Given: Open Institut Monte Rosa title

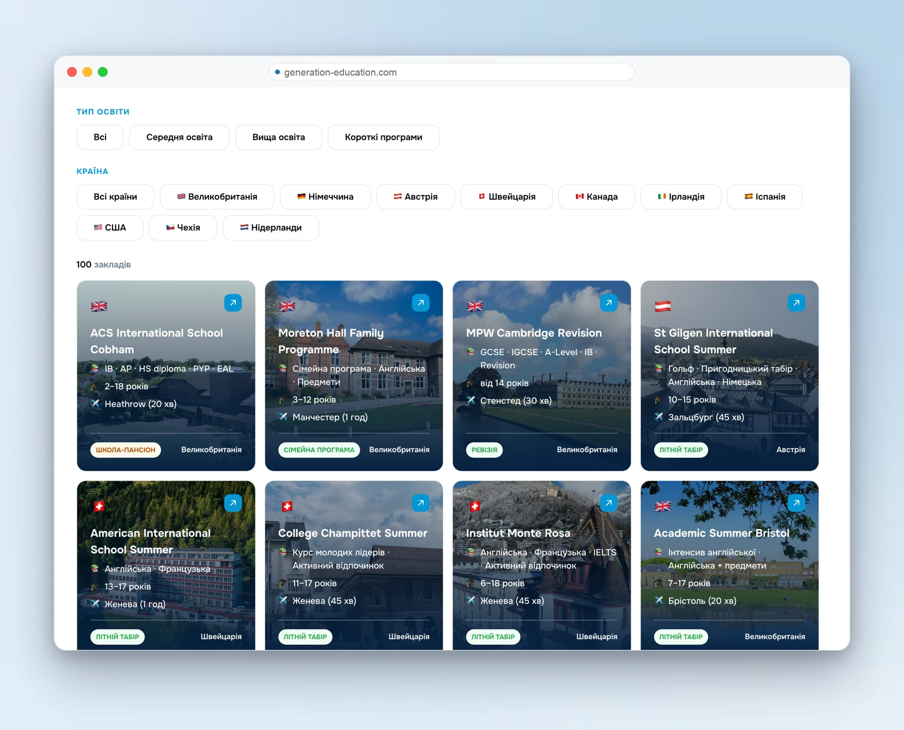Looking at the screenshot, I should tap(518, 533).
